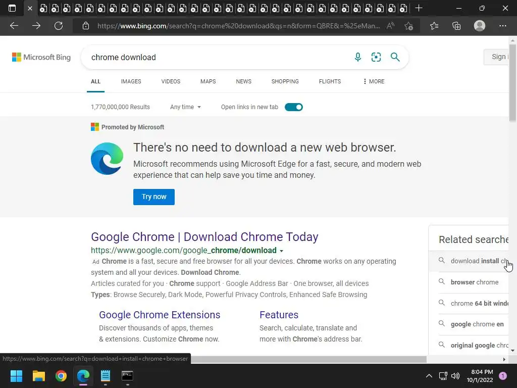Click the Microsoft Edge logo in promo
Screen dimensions: 517x388
point(107,159)
